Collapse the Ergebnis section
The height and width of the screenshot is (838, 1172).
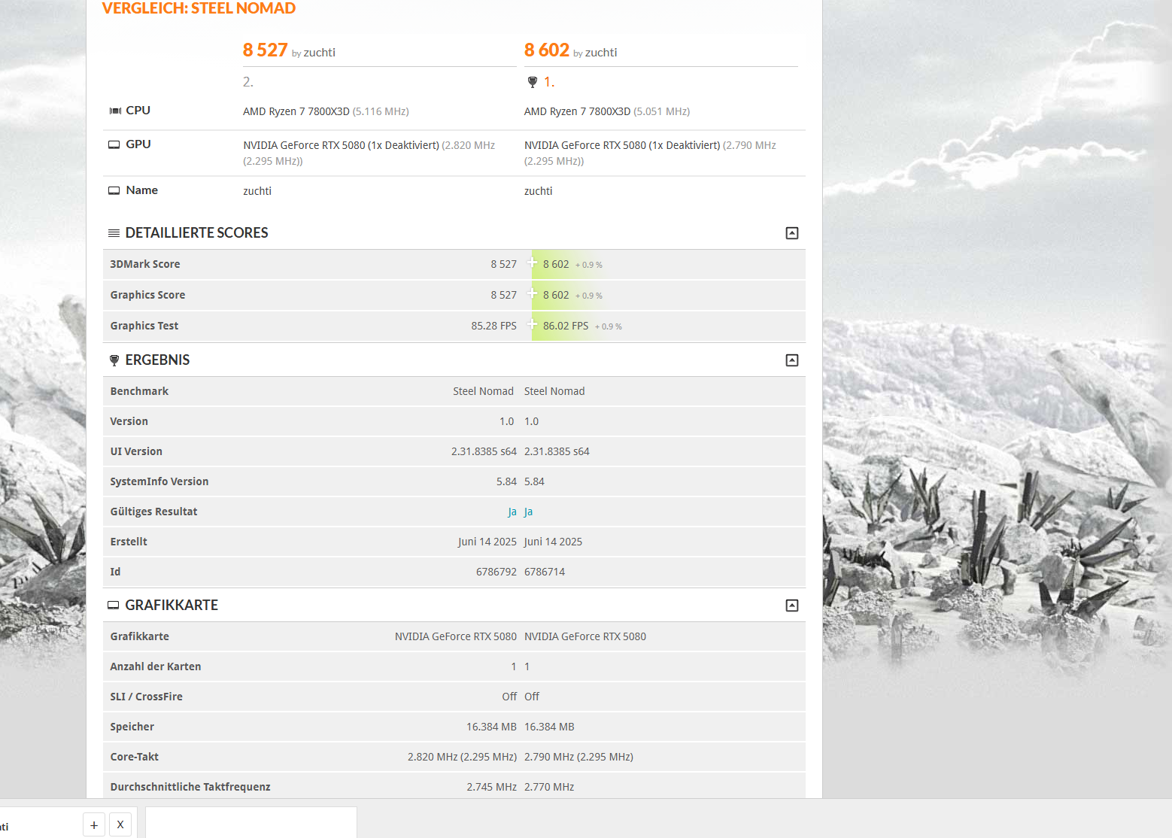pos(791,360)
